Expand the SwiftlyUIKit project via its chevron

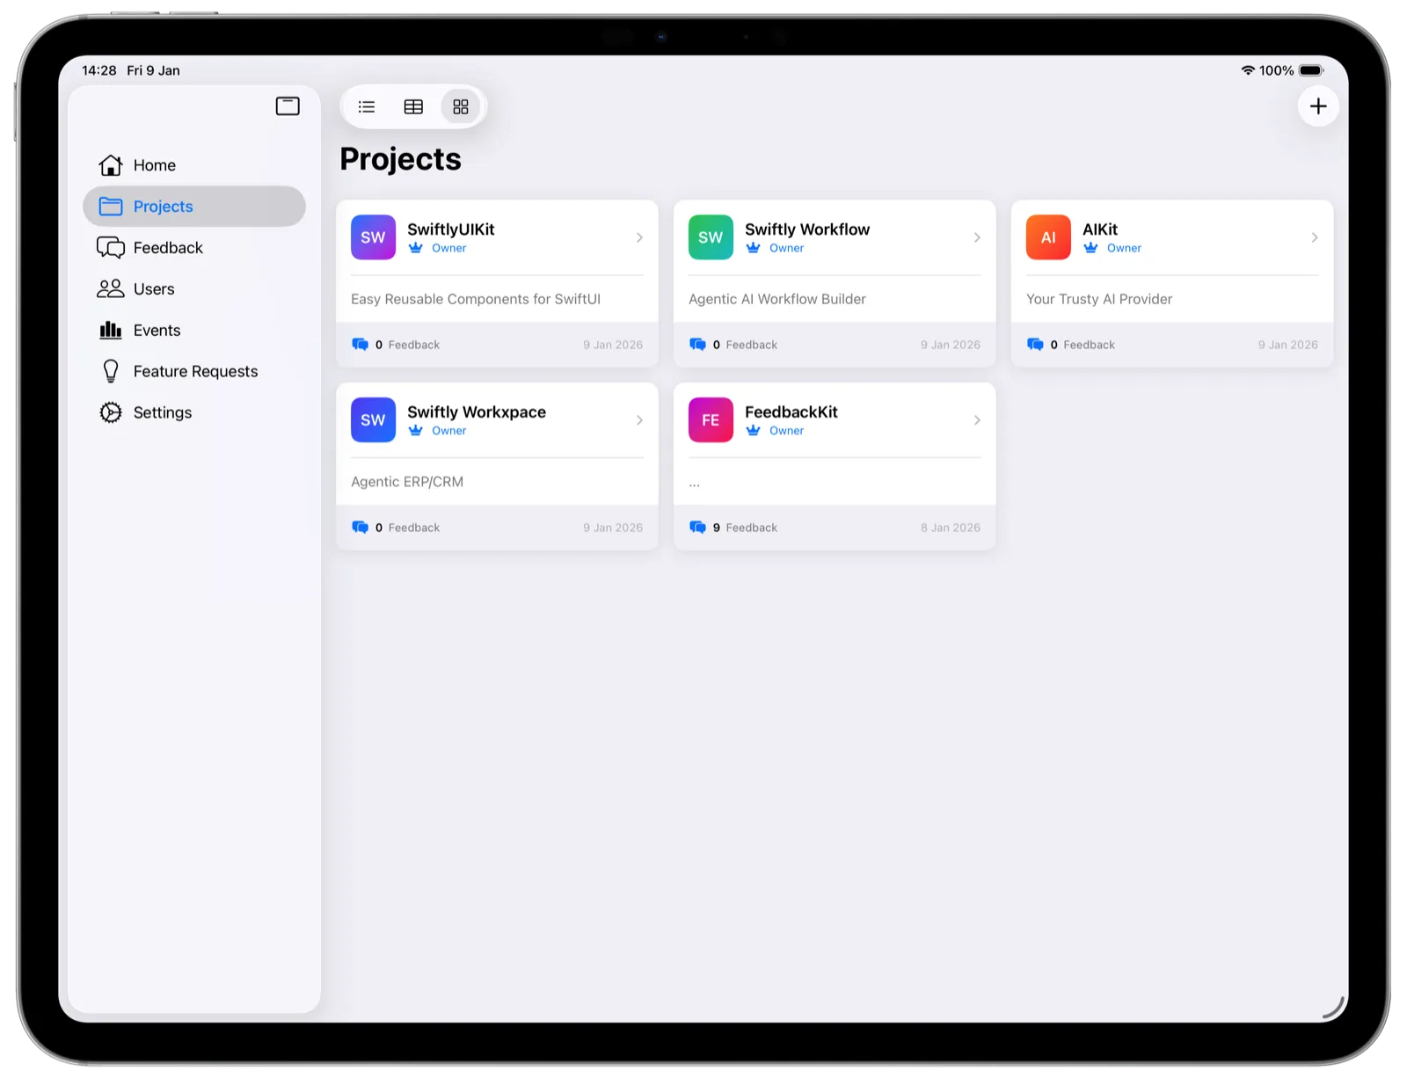tap(639, 237)
